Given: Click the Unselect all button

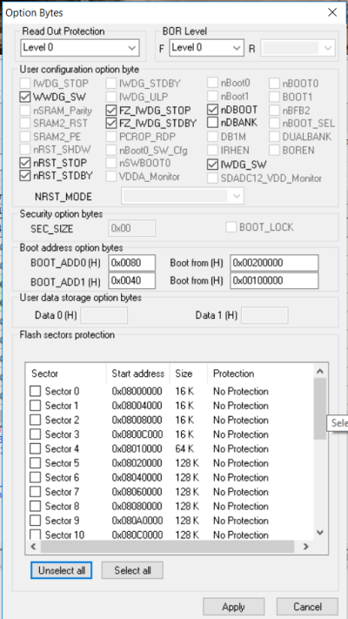Looking at the screenshot, I should 61,570.
